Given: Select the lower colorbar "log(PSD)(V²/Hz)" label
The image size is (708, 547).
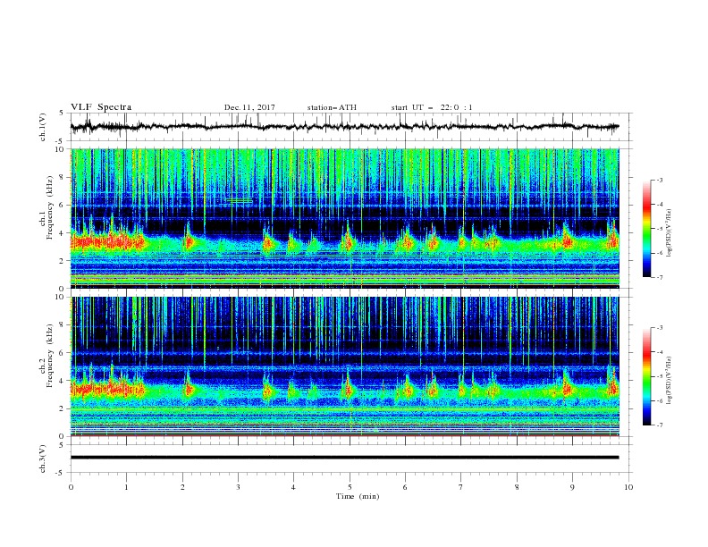Looking at the screenshot, I should (670, 381).
